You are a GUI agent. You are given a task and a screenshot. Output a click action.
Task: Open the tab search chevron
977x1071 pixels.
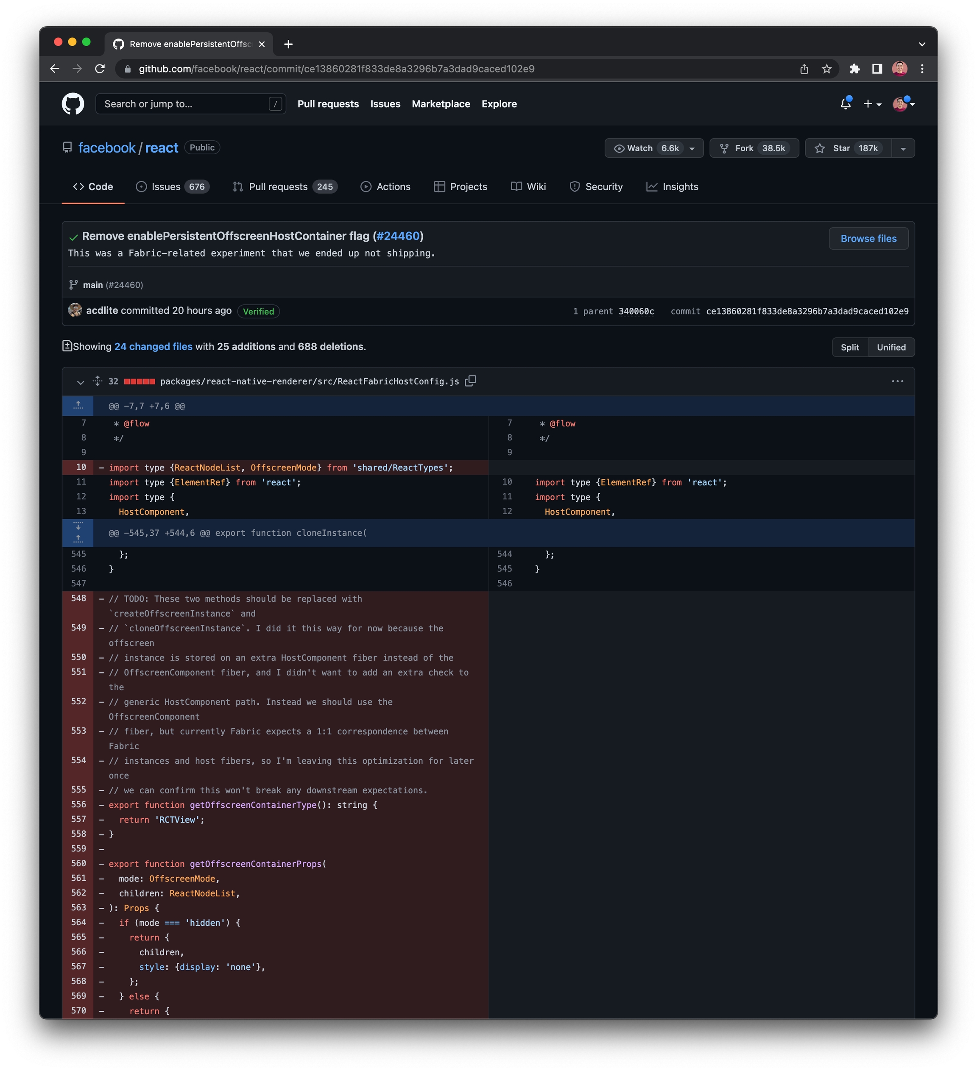[x=922, y=44]
